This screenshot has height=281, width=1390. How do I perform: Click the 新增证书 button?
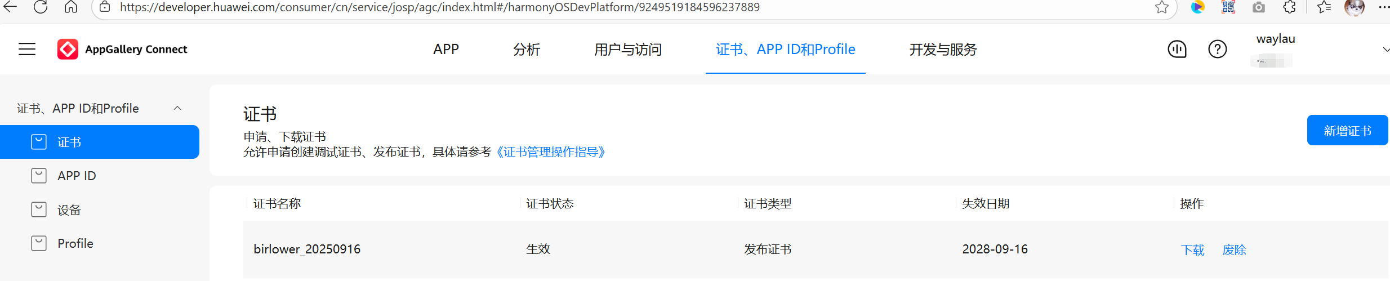point(1347,131)
